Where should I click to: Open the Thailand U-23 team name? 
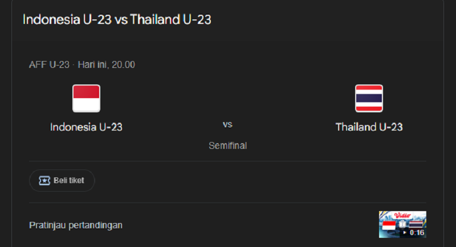point(369,127)
